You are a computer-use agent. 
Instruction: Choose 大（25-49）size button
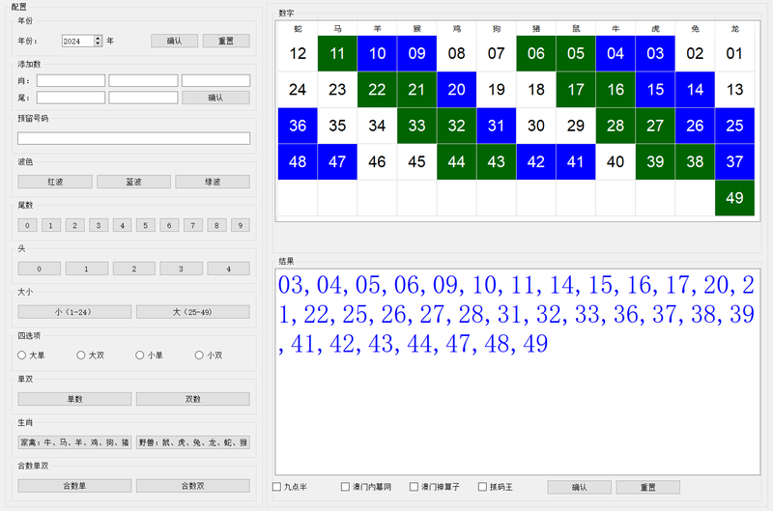tap(192, 312)
